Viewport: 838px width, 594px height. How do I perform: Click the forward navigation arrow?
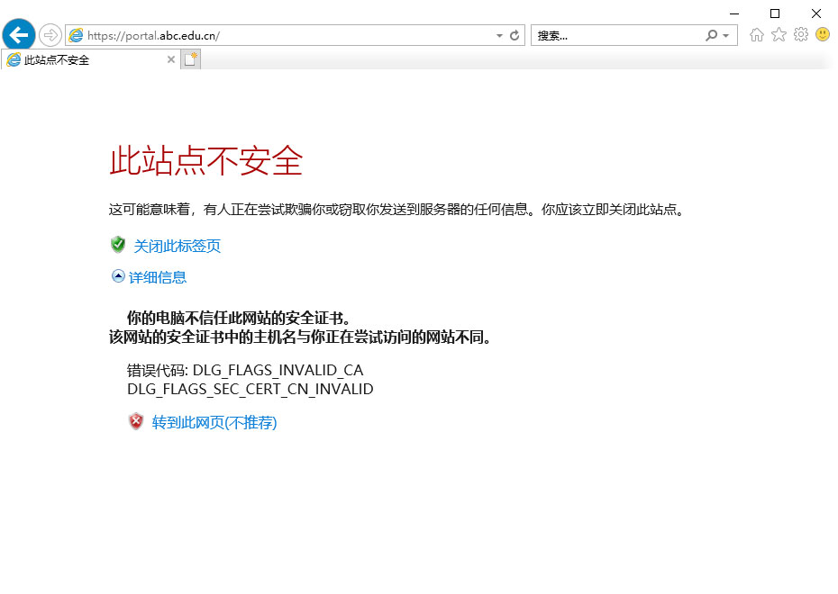tap(50, 36)
